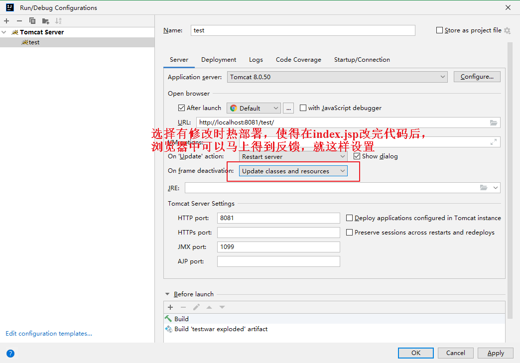
Task: Click the URL input field
Action: point(348,122)
